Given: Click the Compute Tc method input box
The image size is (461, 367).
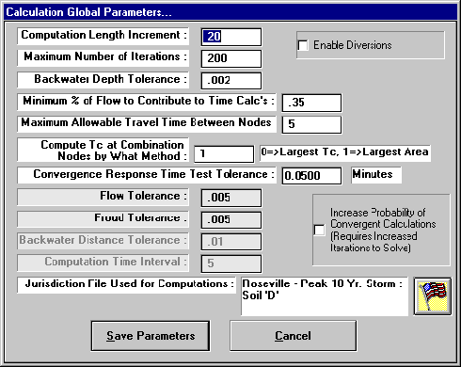Looking at the screenshot, I should [x=224, y=154].
